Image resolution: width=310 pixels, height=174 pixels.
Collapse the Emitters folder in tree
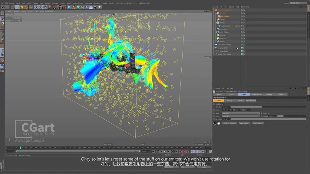[216, 23]
